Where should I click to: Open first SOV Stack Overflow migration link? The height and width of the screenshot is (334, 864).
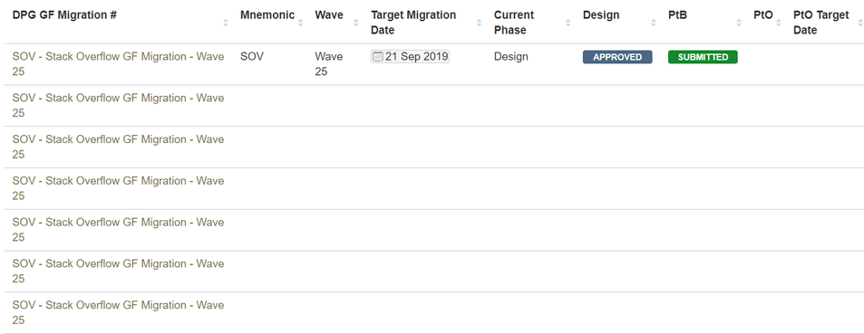118,64
